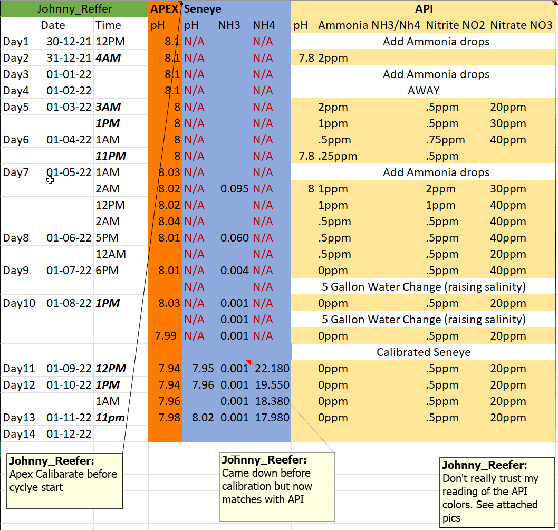Select the NH3 column header
Screen dimensions: 558x530
tap(229, 25)
